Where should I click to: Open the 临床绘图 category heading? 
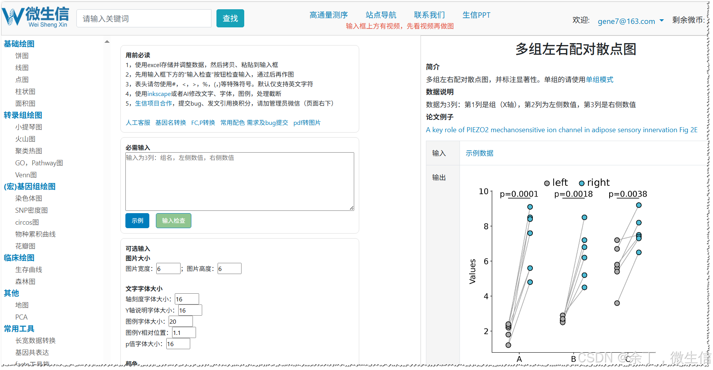point(19,258)
